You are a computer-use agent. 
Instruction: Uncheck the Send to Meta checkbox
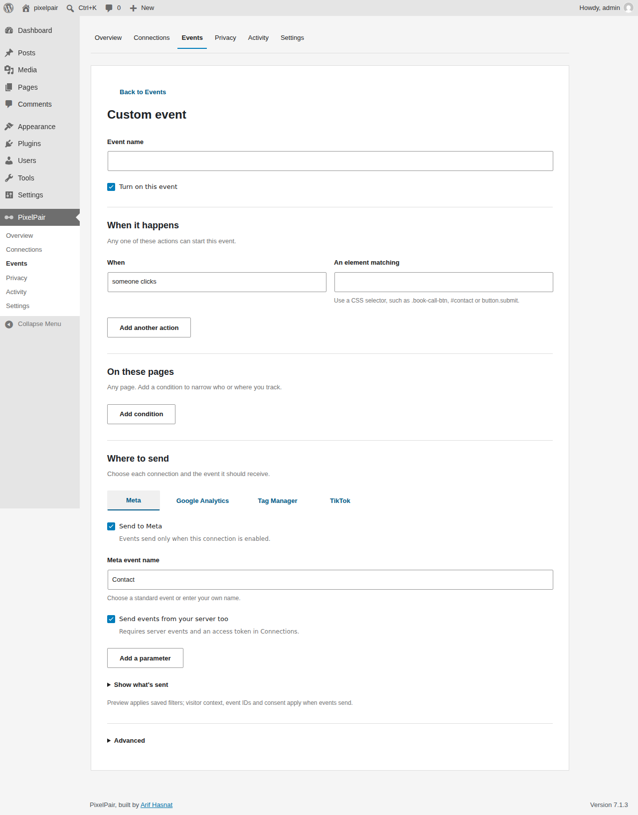[111, 526]
